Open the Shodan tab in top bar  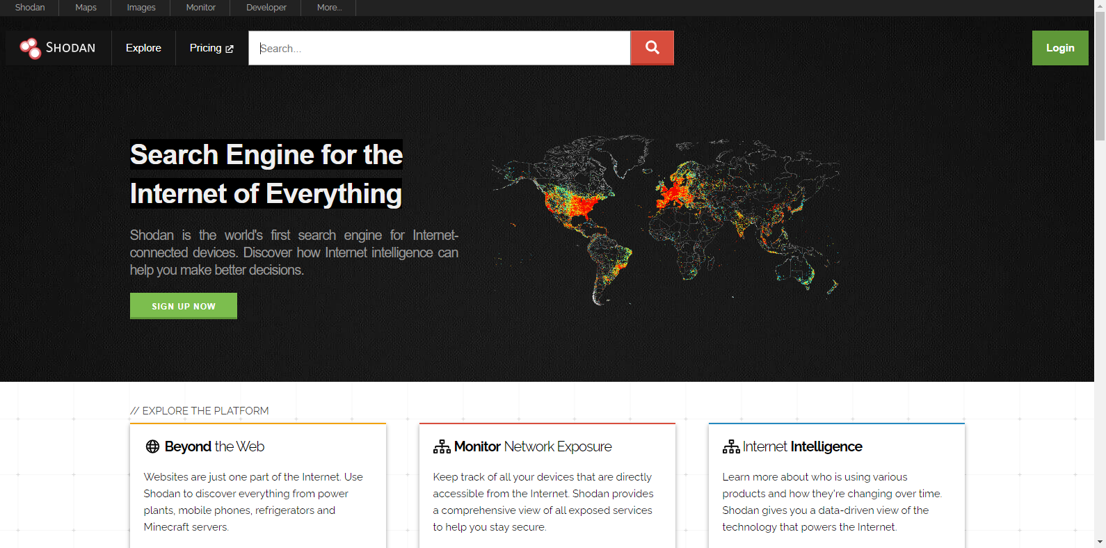30,8
